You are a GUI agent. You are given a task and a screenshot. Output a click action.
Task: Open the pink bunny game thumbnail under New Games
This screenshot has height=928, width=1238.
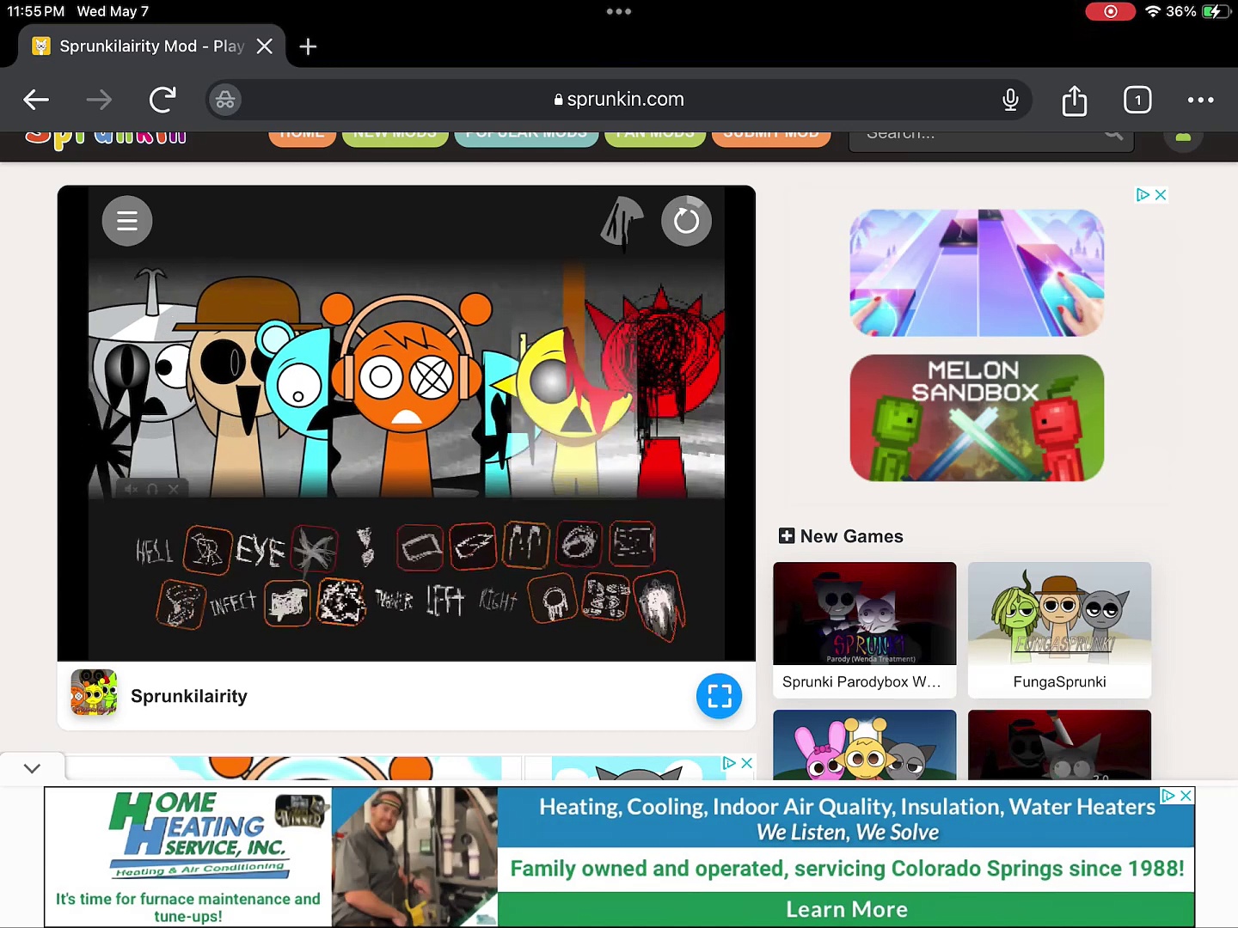pyautogui.click(x=865, y=745)
